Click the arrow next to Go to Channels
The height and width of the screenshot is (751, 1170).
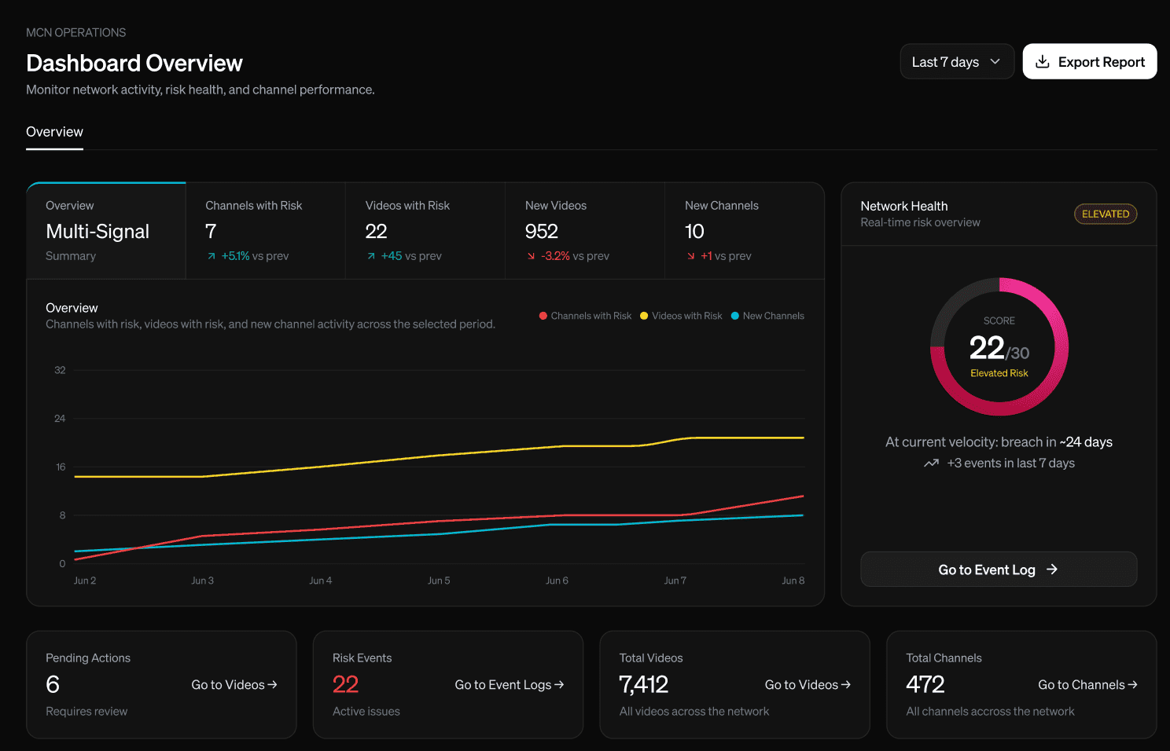click(1133, 685)
